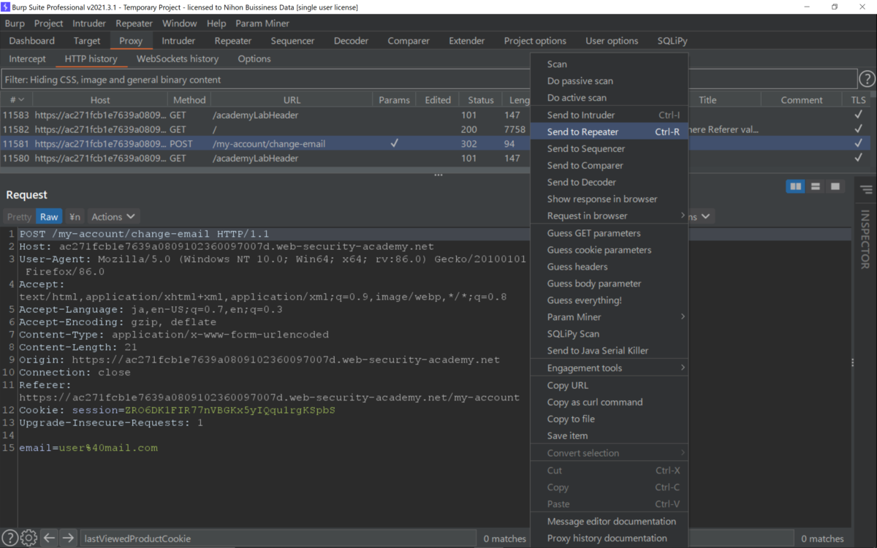Click inside the HTTP history filter bar
The image size is (877, 548).
[292, 78]
